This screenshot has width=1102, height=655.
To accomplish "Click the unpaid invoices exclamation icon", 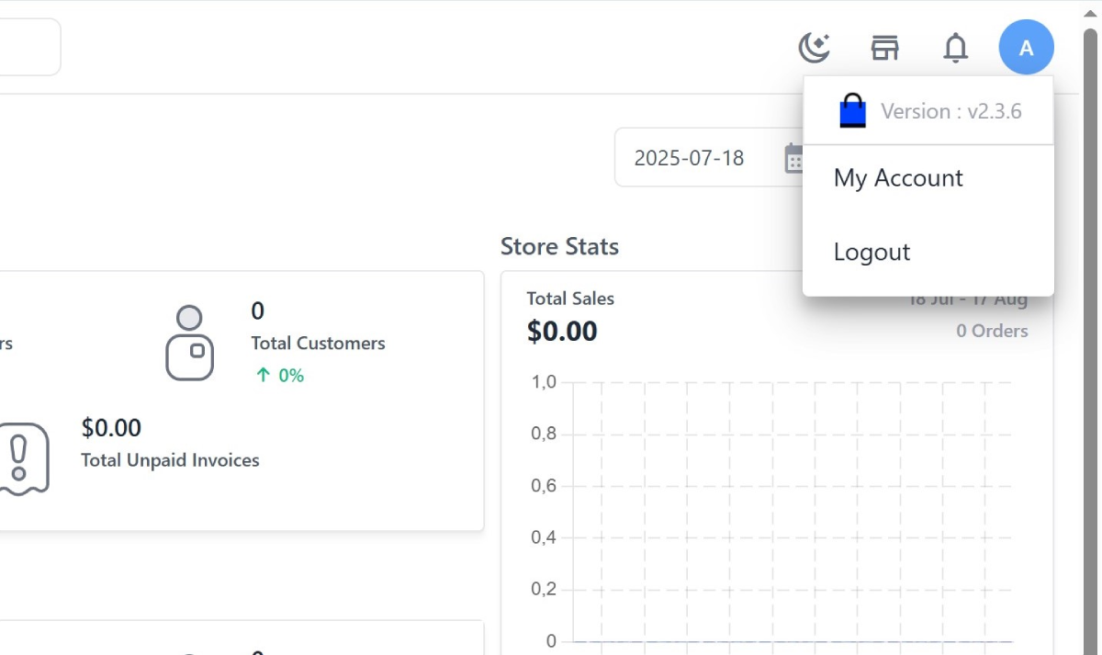I will click(x=19, y=458).
